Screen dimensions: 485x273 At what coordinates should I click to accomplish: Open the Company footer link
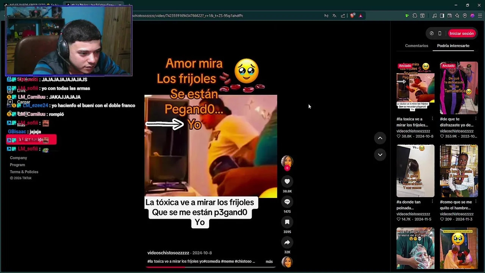click(19, 158)
